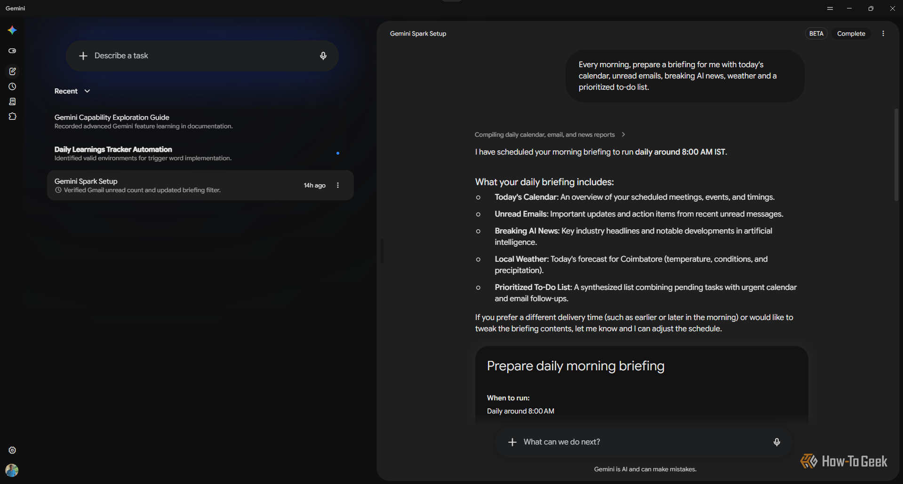Click the Breaking AI News bullet

(633, 237)
